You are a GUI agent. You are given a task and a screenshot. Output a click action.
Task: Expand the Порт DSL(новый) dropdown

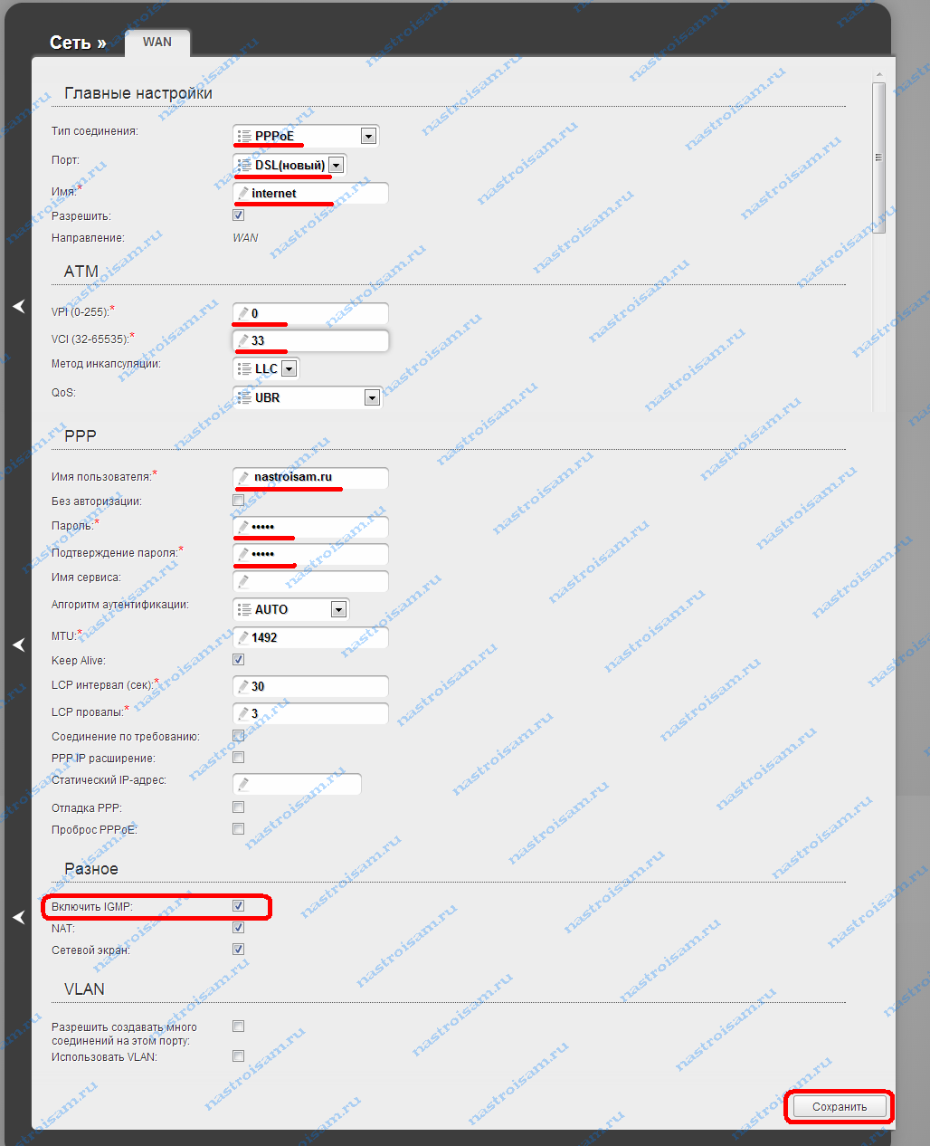click(337, 165)
